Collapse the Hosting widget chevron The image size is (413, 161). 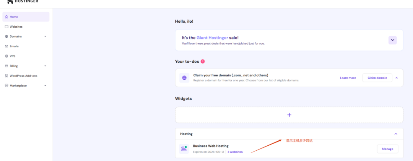[x=396, y=134]
